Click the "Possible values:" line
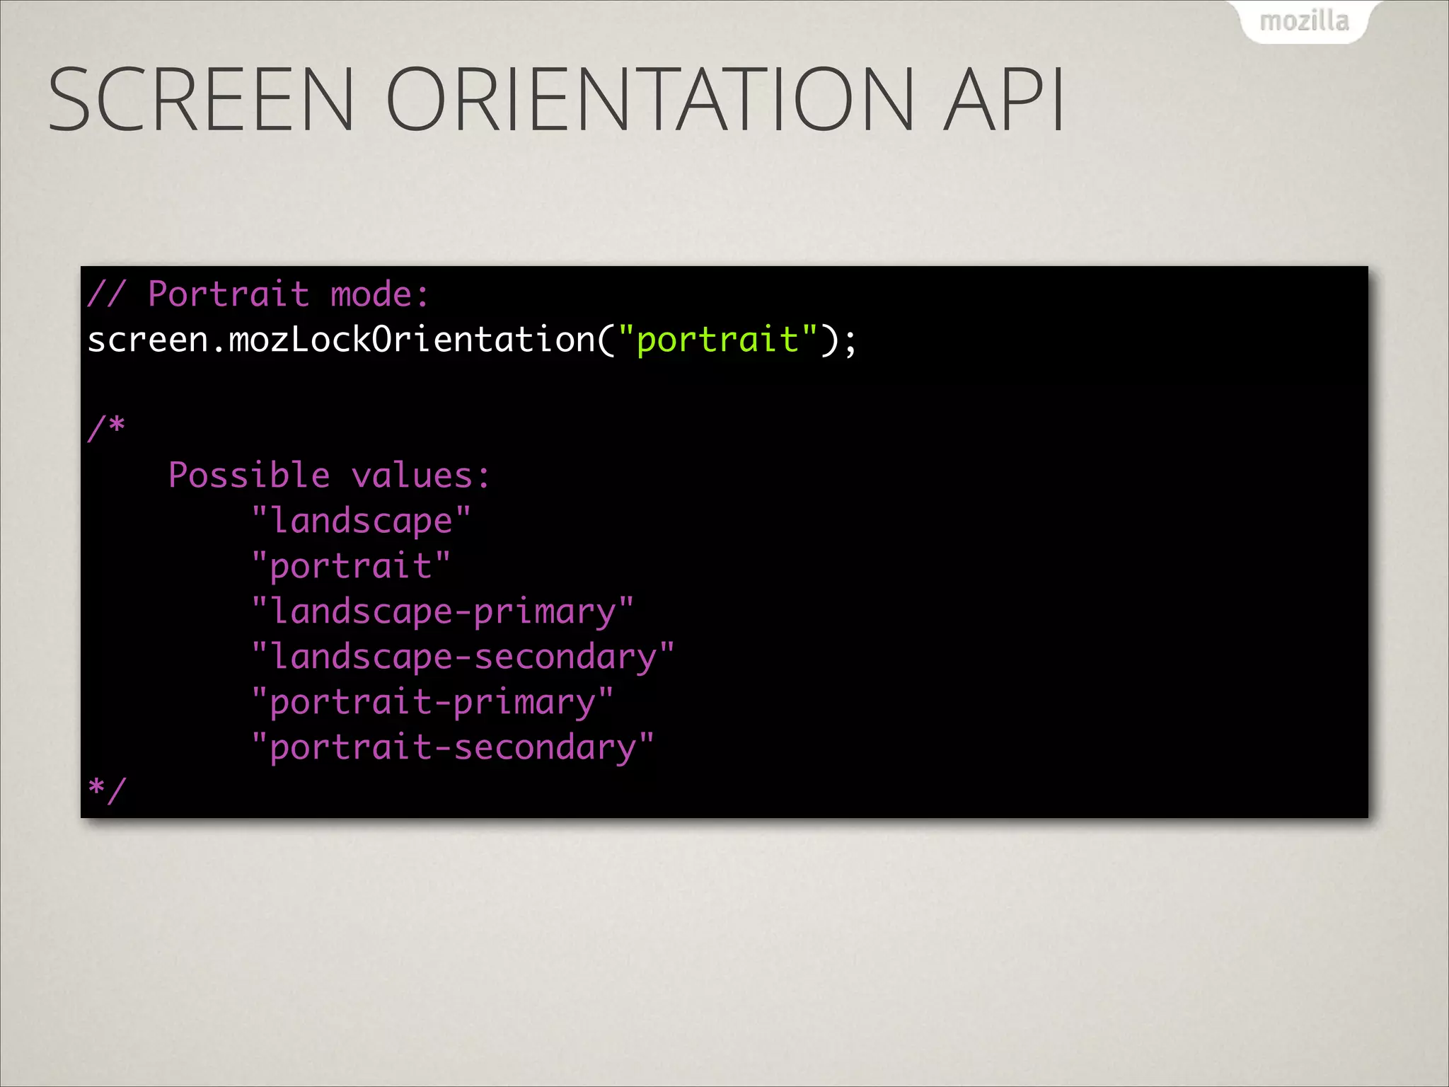1449x1087 pixels. point(329,475)
